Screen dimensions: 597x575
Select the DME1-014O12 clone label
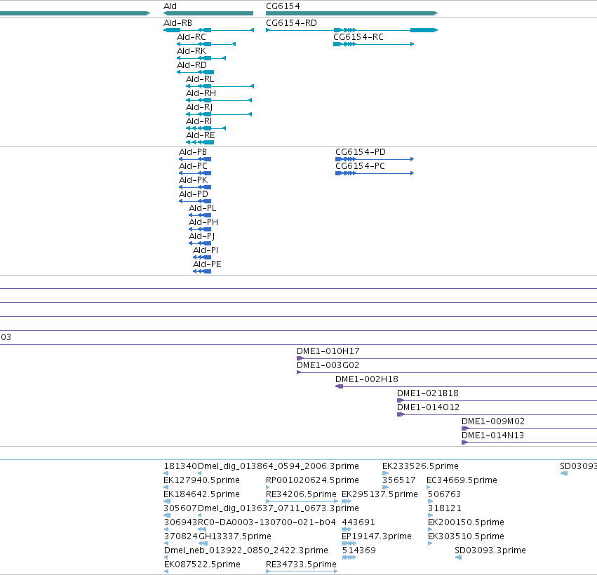[x=428, y=407]
